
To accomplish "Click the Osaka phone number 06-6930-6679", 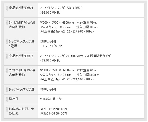I will (54, 113).
